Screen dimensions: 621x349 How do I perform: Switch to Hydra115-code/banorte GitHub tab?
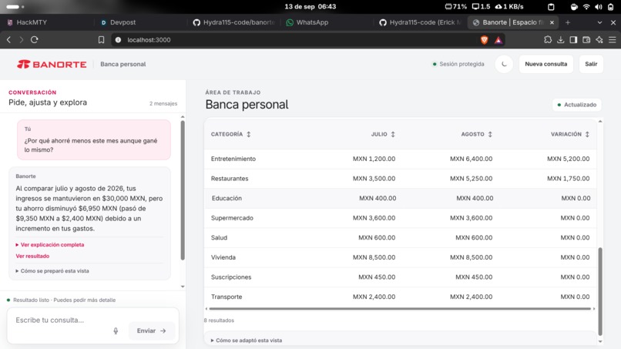[233, 22]
